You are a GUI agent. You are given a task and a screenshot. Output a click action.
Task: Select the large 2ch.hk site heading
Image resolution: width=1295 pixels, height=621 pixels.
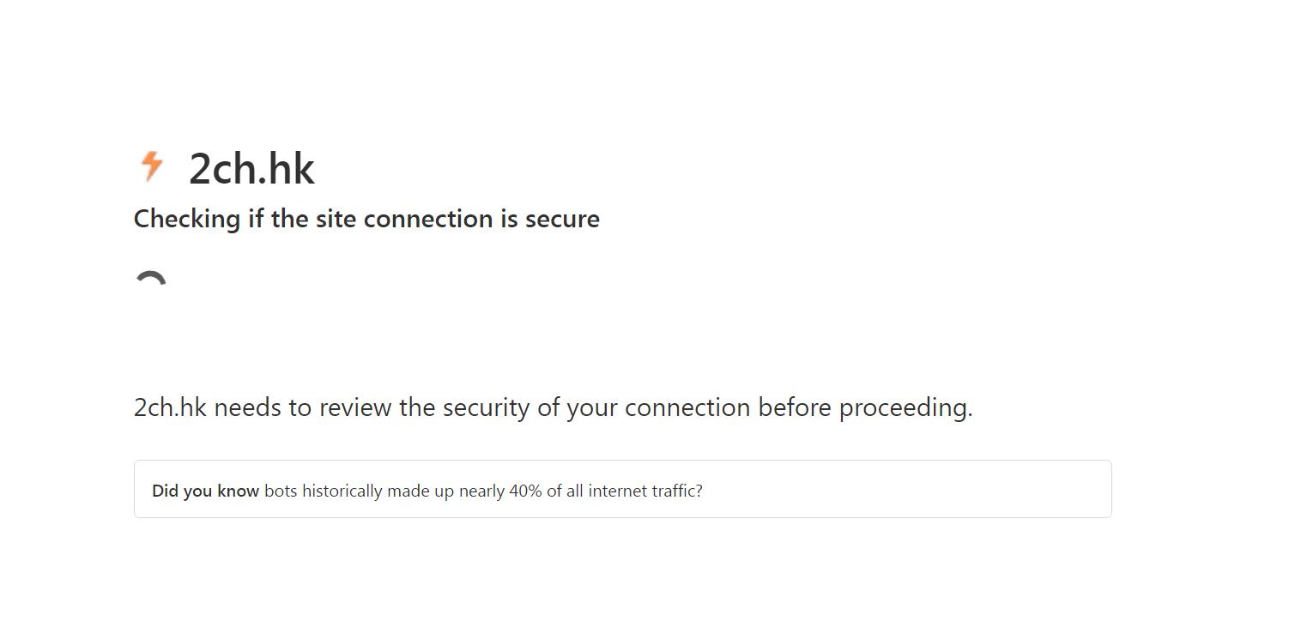tap(251, 168)
